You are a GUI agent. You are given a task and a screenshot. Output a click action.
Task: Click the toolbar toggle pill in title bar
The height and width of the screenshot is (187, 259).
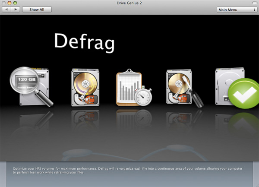point(254,3)
